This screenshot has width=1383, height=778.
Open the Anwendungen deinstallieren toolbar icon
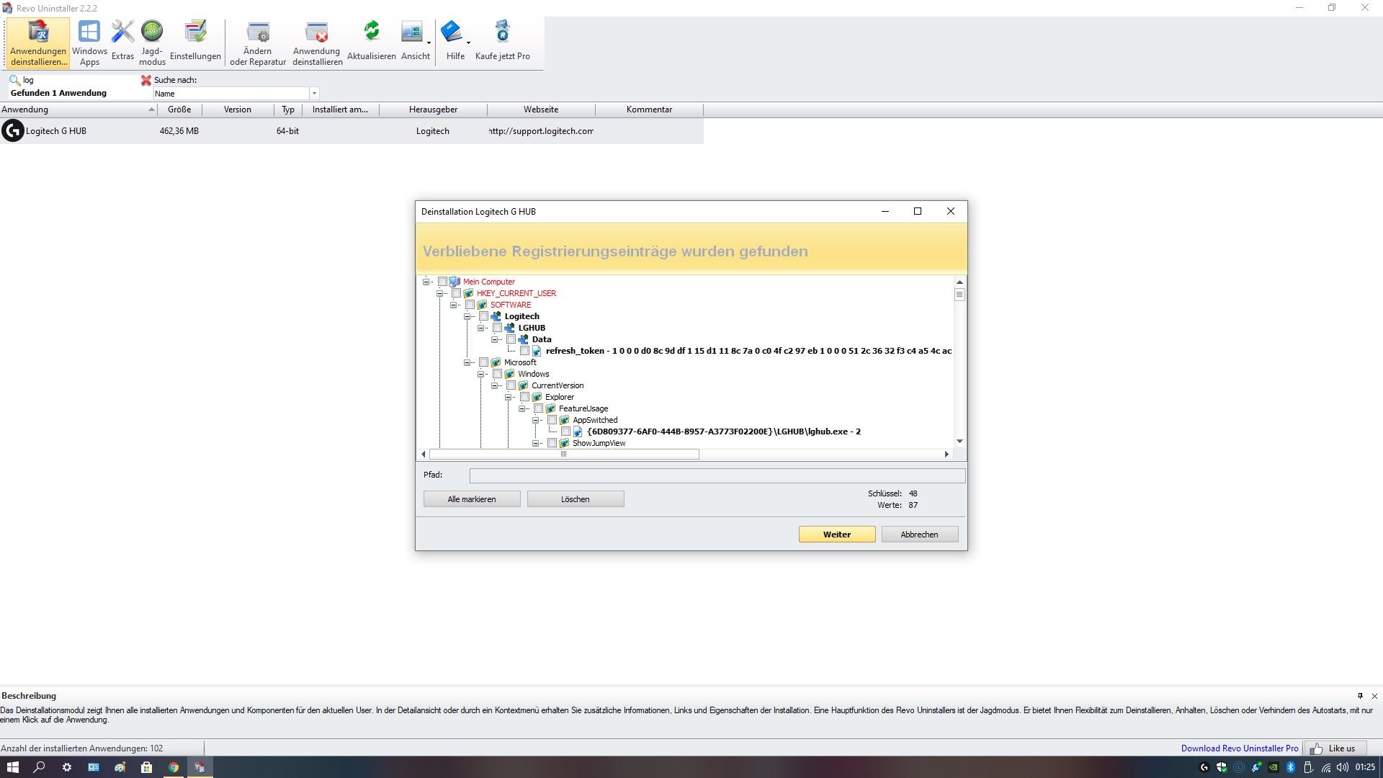[x=38, y=43]
